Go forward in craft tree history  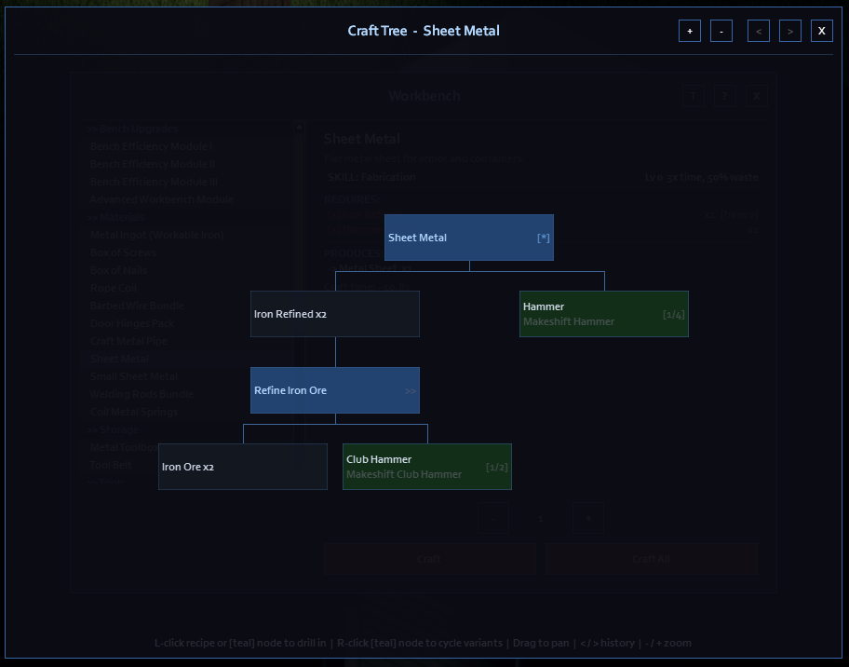point(790,31)
